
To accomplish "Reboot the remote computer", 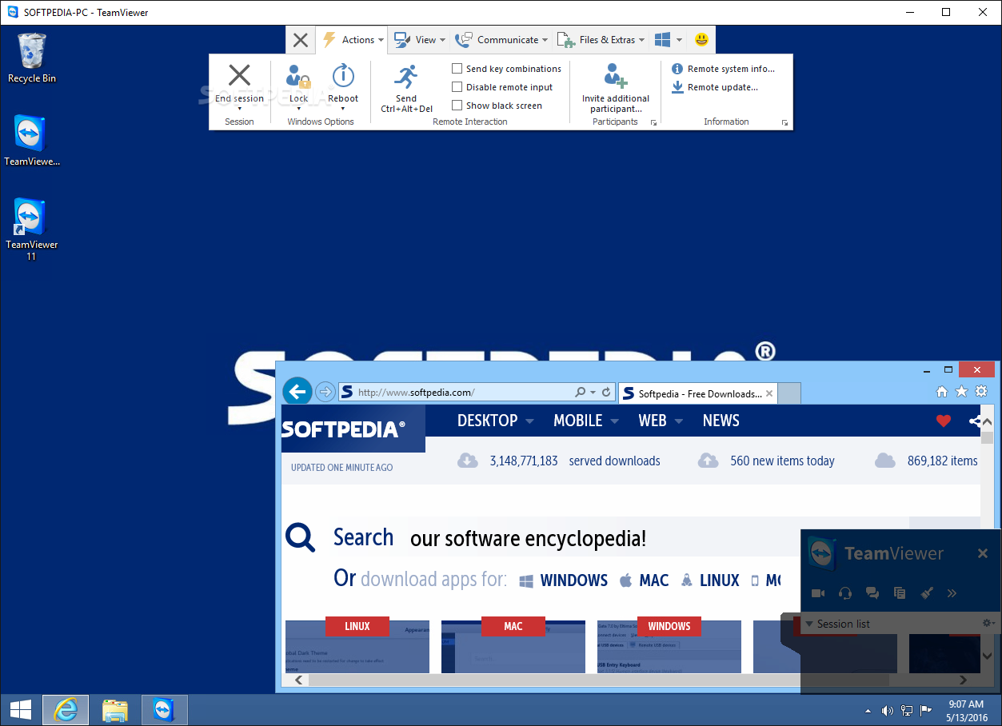I will (x=343, y=83).
